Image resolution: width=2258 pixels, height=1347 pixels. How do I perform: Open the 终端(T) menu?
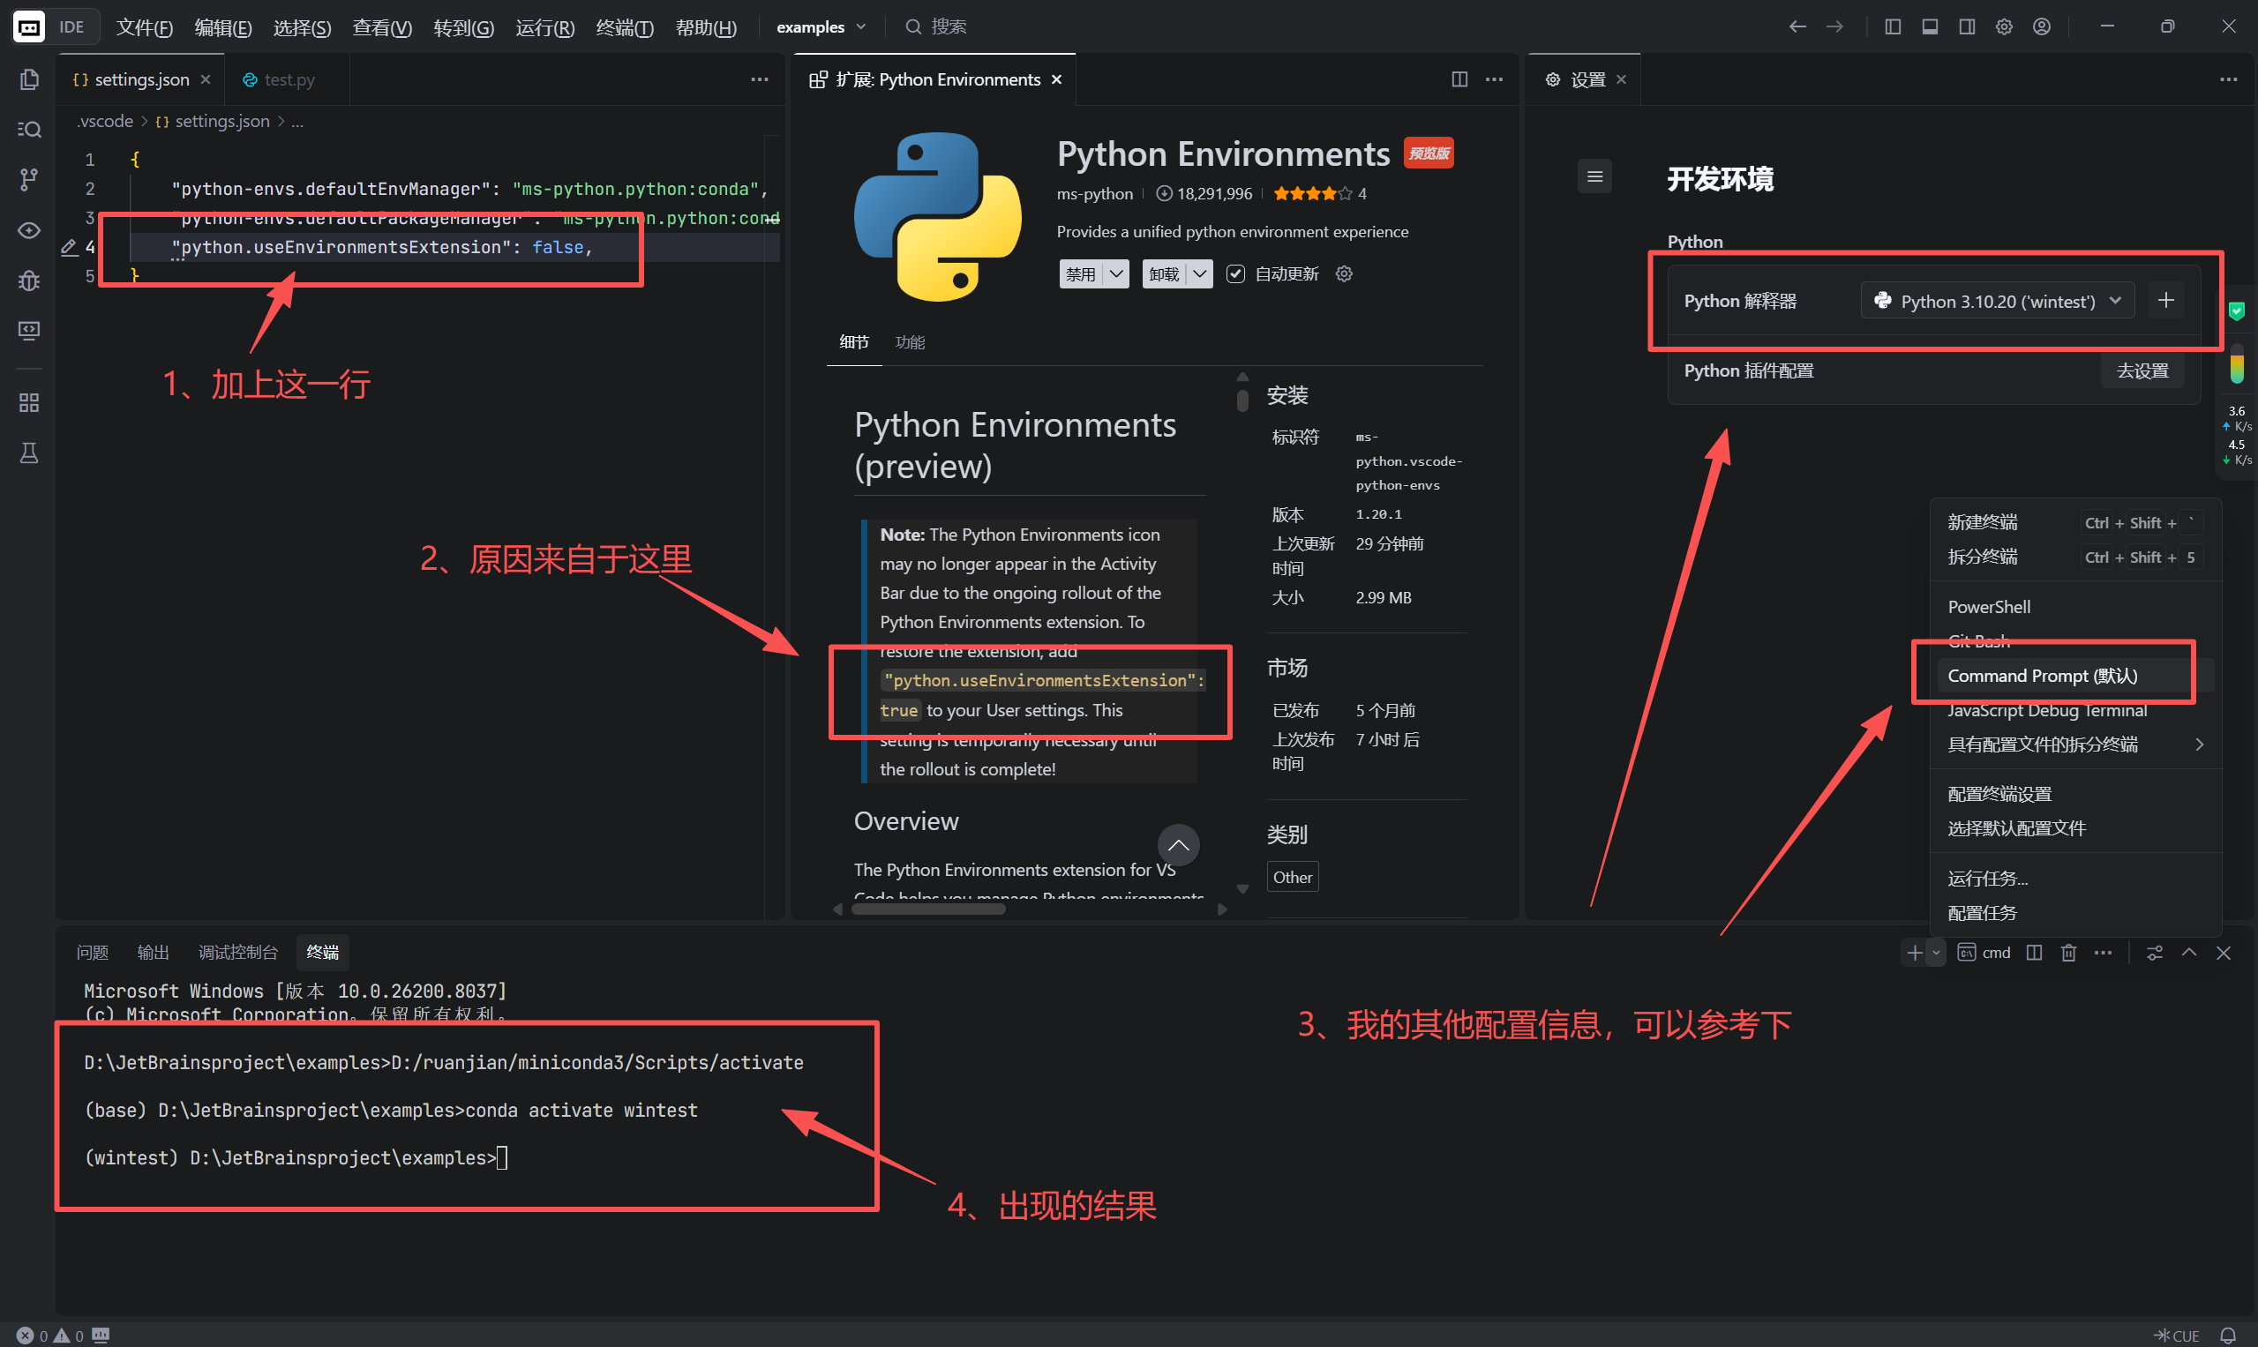(624, 27)
